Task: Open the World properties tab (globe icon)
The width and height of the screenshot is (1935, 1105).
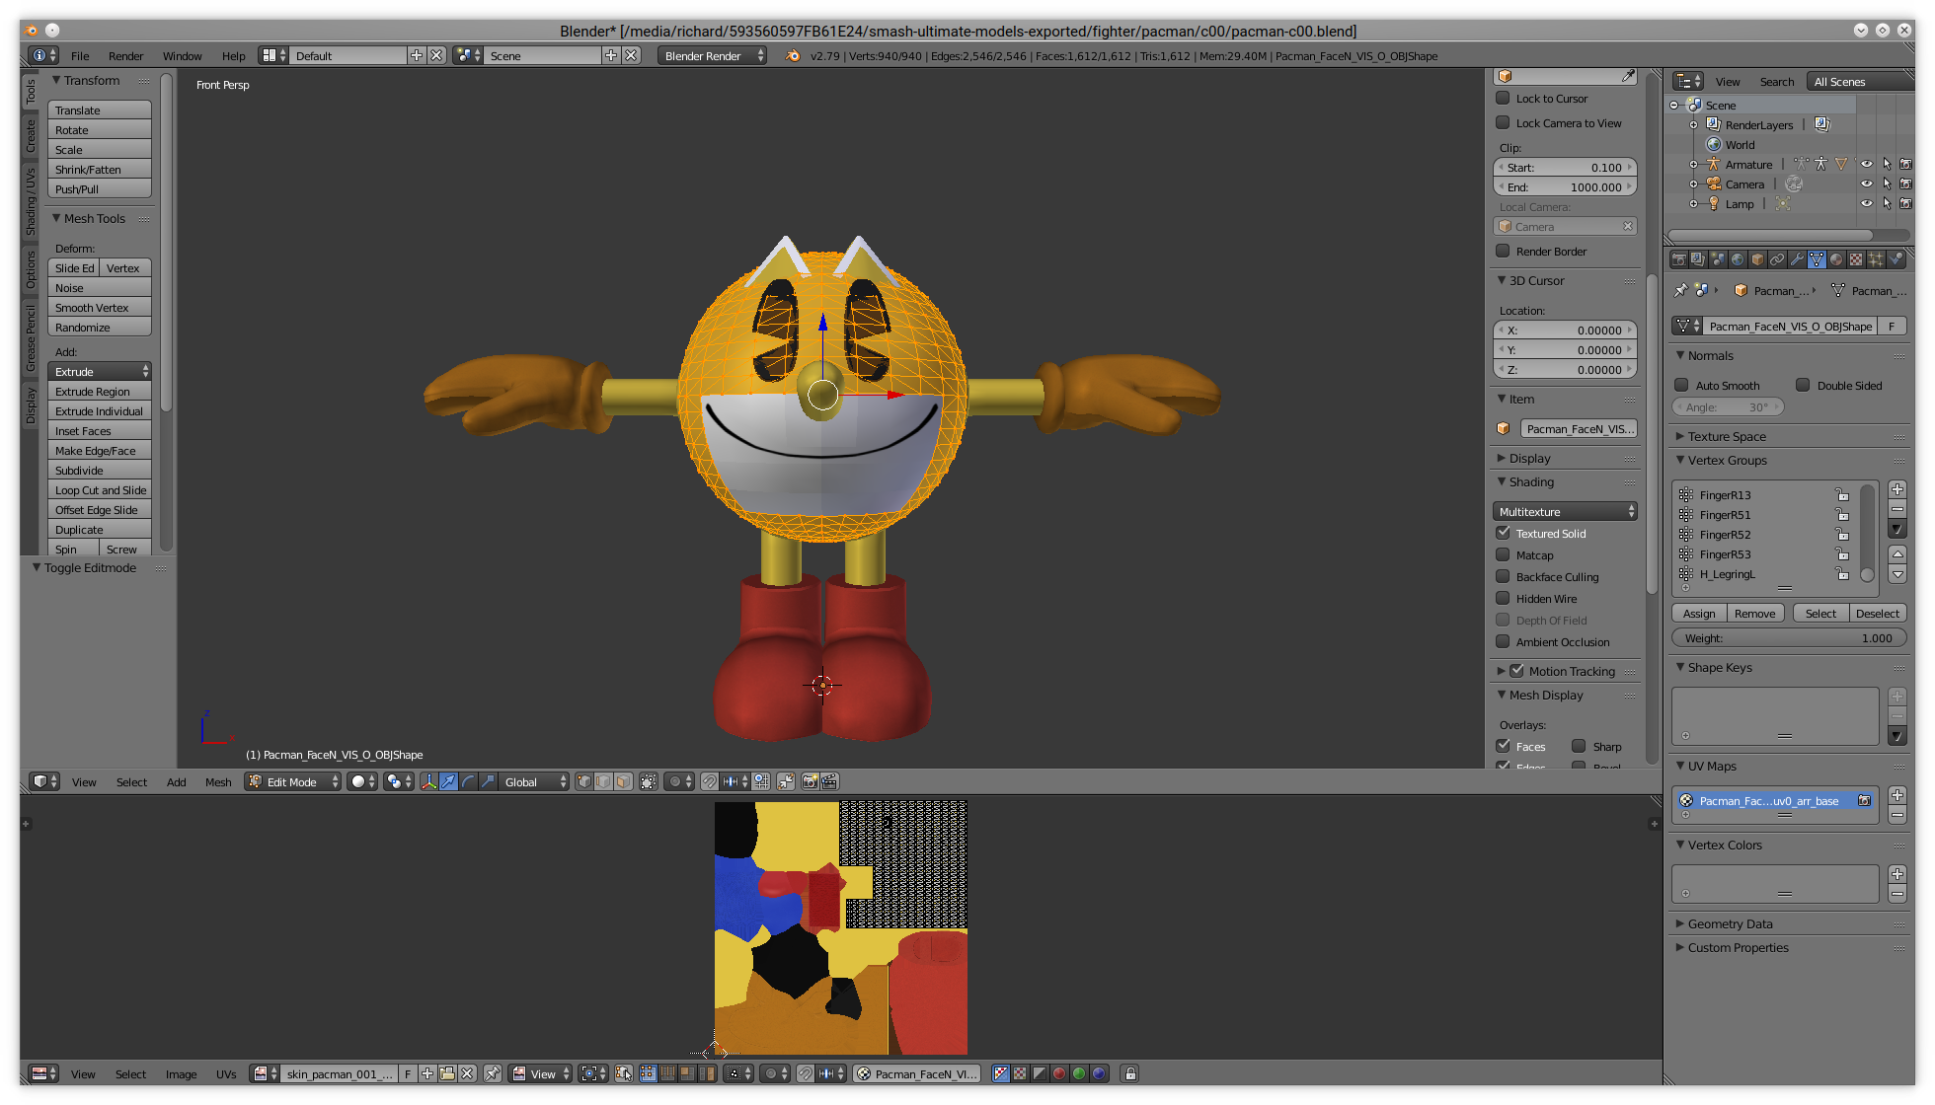Action: 1738,259
